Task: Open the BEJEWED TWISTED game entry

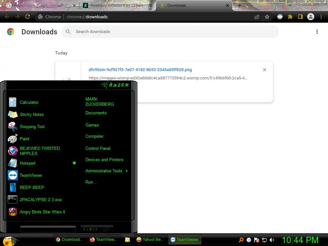Action: point(42,151)
